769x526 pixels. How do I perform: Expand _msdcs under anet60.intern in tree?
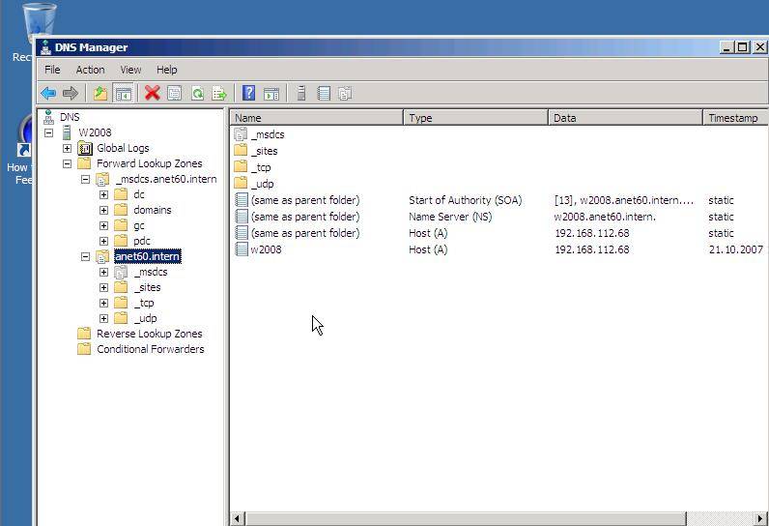point(103,272)
